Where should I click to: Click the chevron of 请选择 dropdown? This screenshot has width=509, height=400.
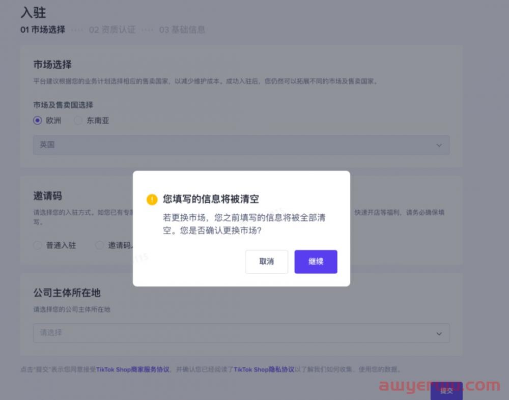pyautogui.click(x=439, y=334)
